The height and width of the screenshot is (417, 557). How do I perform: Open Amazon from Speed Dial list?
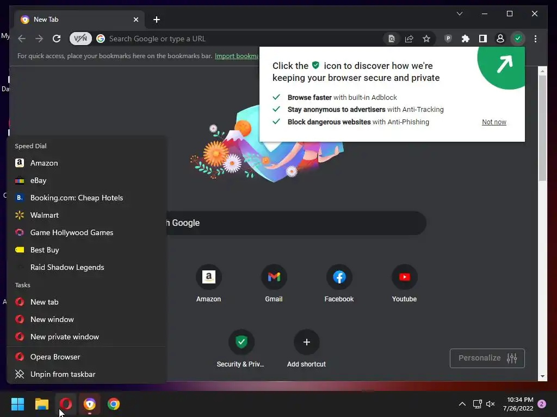pyautogui.click(x=86, y=163)
